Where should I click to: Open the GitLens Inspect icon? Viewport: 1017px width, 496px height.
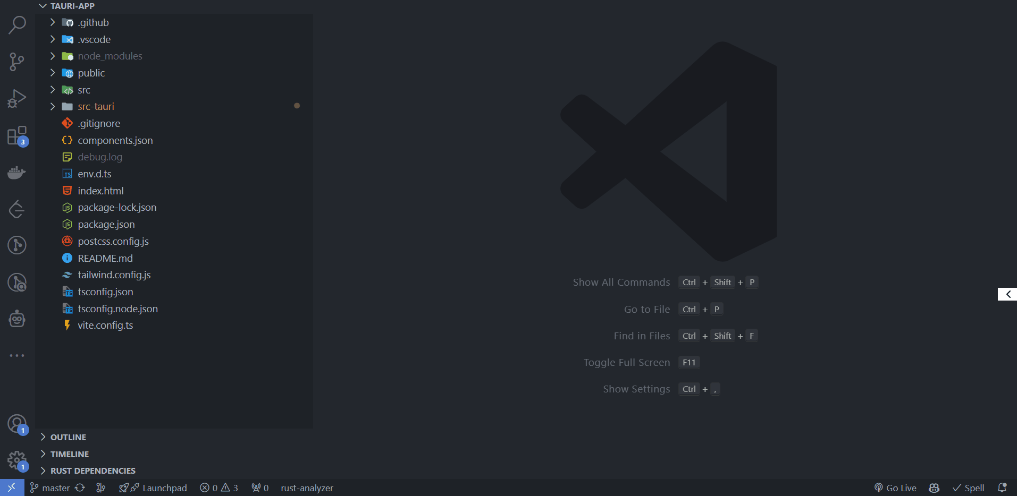tap(17, 283)
